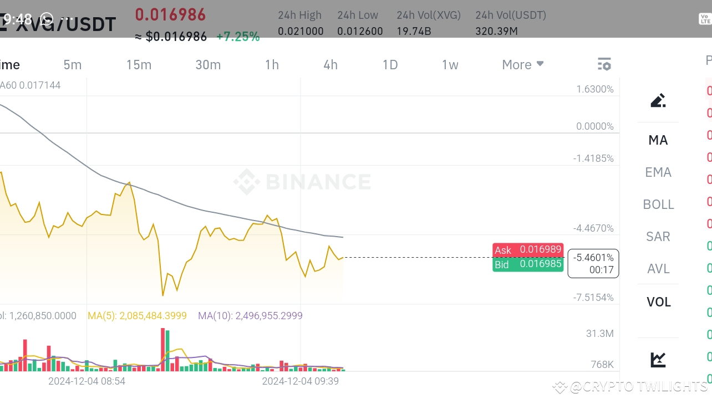Enable the BOLL indicator

pos(658,204)
